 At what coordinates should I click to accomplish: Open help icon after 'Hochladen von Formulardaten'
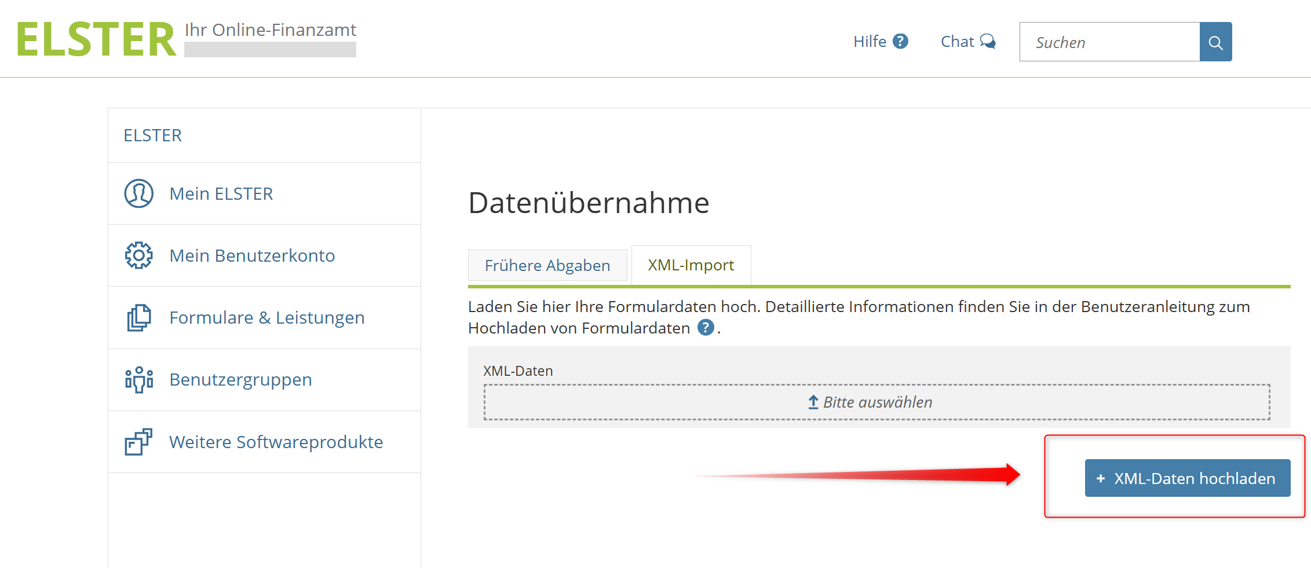pos(705,328)
